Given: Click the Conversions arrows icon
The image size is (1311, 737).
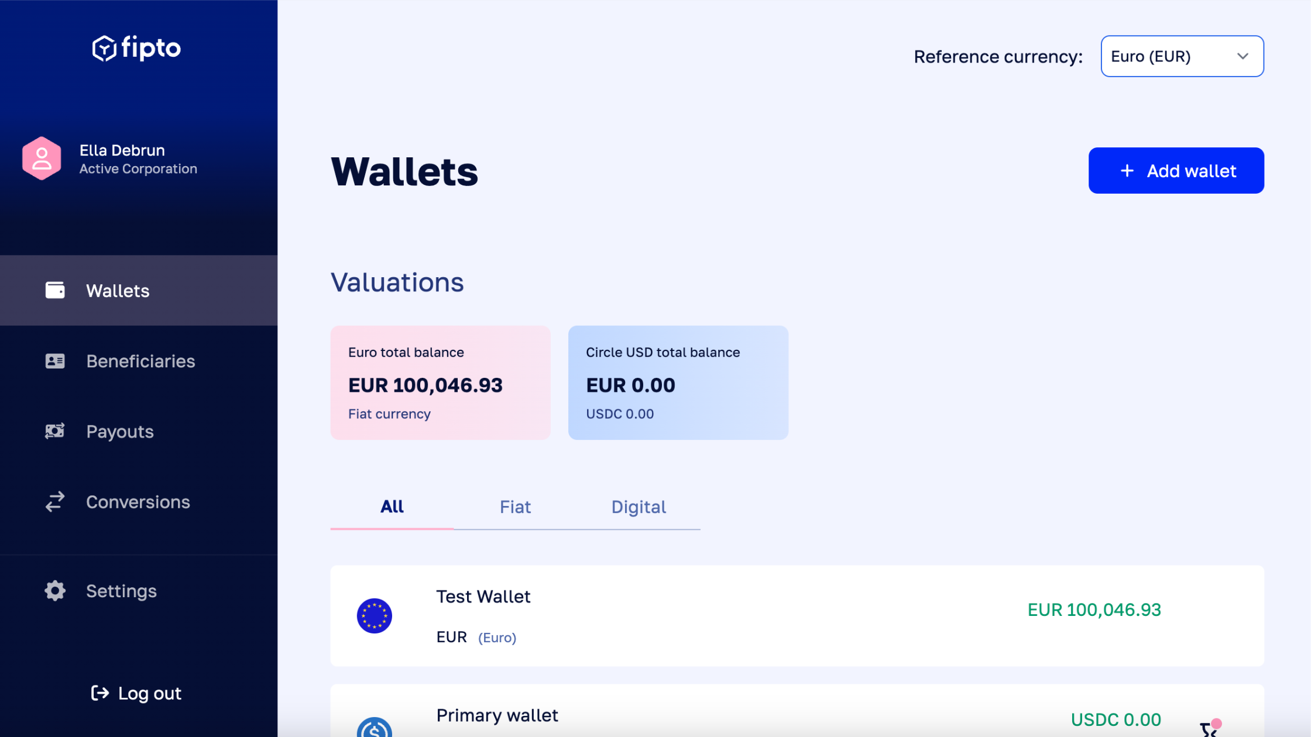Looking at the screenshot, I should (x=54, y=501).
